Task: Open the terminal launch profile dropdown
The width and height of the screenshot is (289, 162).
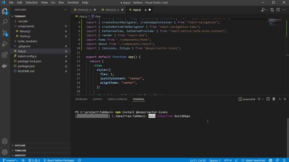Action: (263, 99)
